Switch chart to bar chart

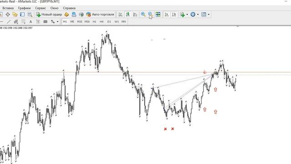(x=120, y=14)
